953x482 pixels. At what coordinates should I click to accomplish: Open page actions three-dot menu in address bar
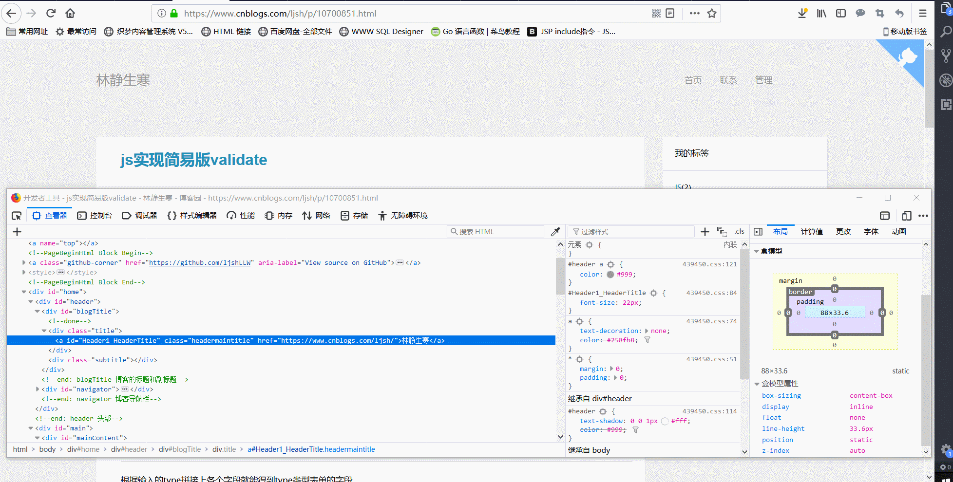(x=695, y=13)
